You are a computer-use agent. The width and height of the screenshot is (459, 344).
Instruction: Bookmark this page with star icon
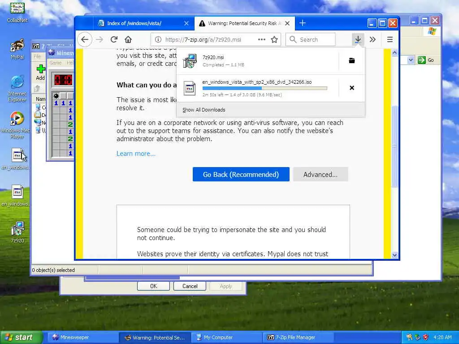pos(274,39)
